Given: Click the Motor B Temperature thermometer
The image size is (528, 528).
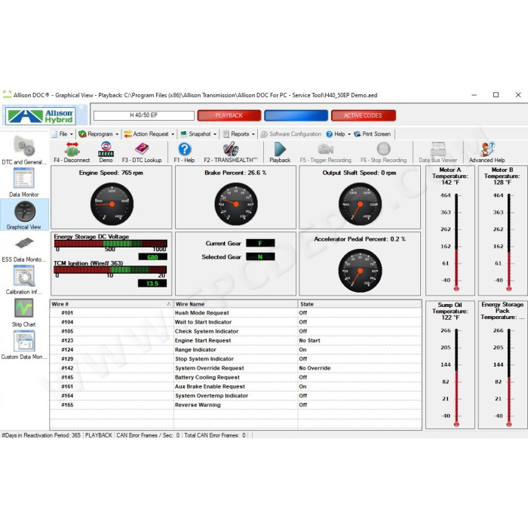Looking at the screenshot, I should [509, 242].
